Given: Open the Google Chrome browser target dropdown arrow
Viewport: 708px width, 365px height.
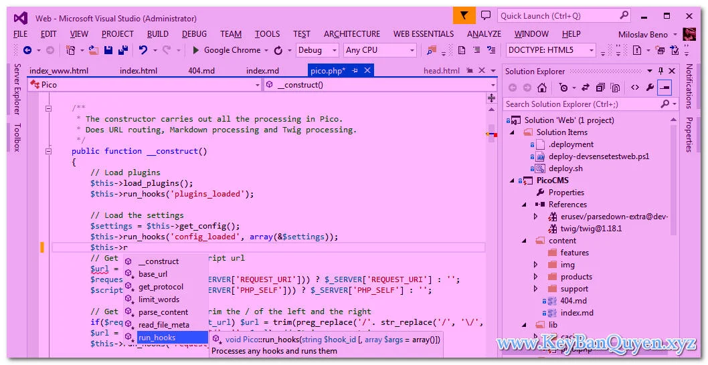Looking at the screenshot, I should click(x=266, y=51).
